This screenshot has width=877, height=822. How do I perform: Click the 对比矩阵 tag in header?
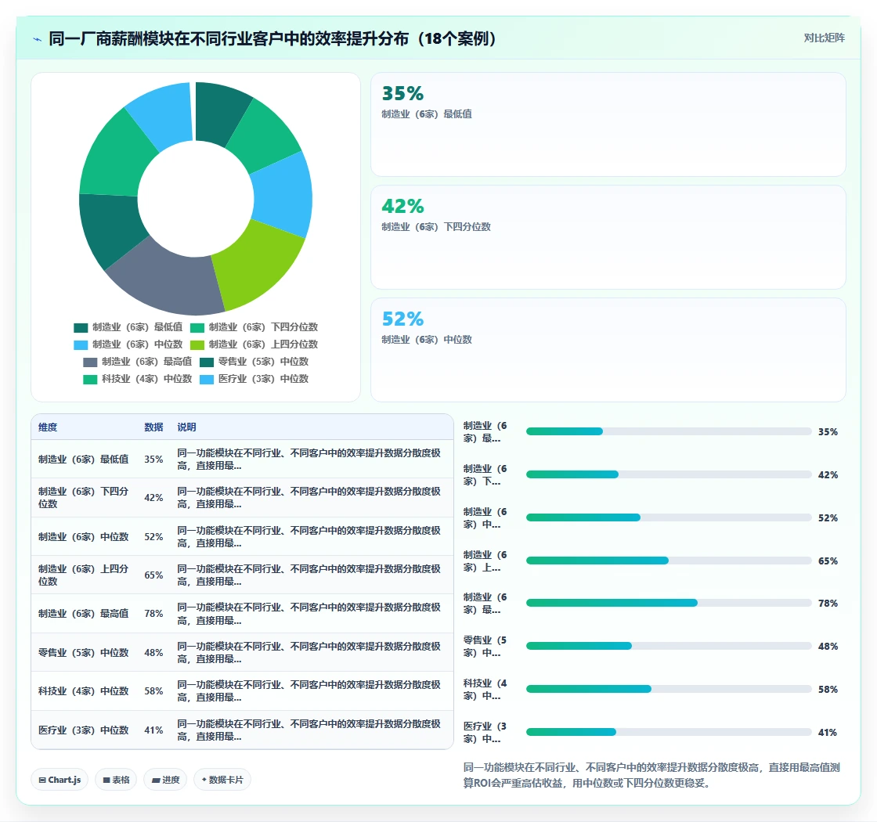[824, 38]
